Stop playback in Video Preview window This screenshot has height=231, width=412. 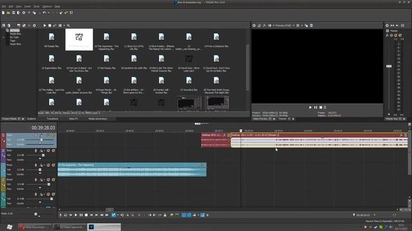pos(321,107)
